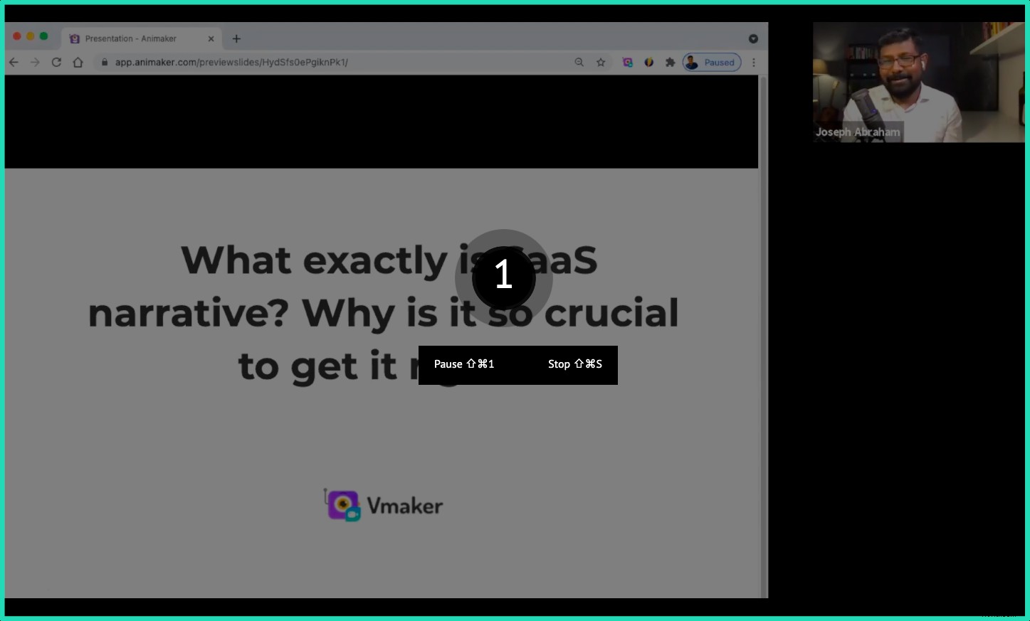Open the Extensions puzzle piece icon
Image resolution: width=1030 pixels, height=621 pixels.
coord(670,62)
